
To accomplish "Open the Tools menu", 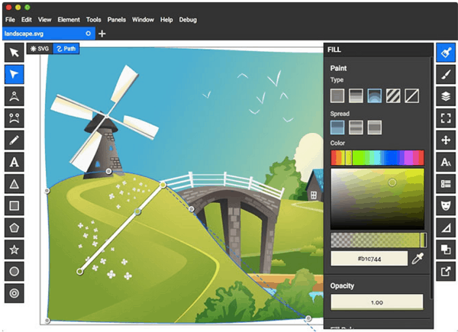I will (x=94, y=20).
